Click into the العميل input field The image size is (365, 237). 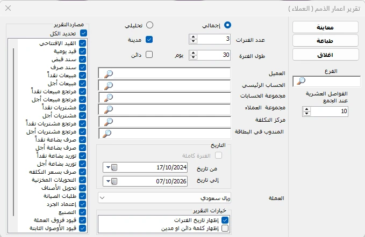tap(164, 73)
